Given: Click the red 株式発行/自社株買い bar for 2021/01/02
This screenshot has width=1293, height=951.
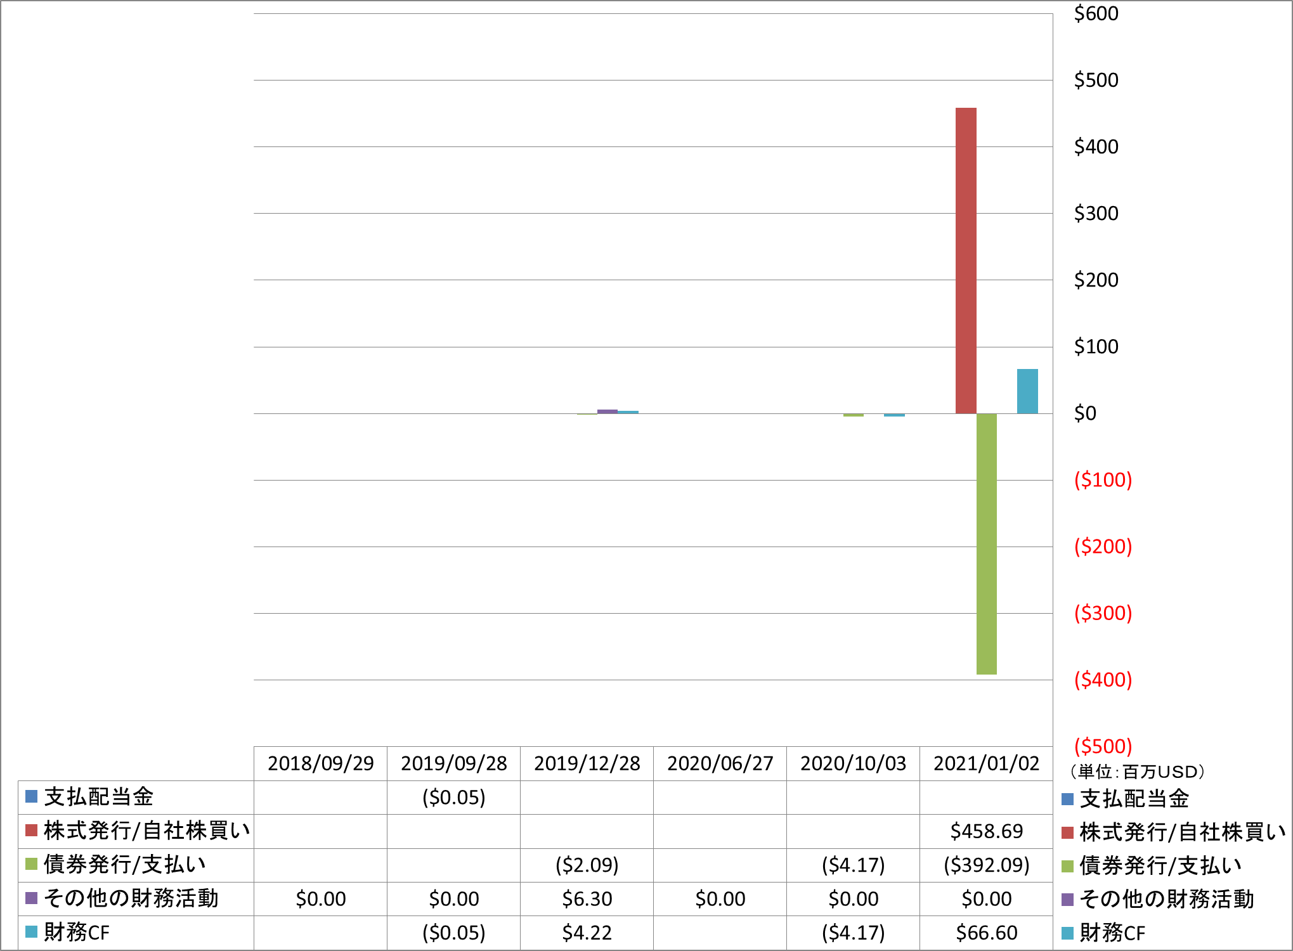Looking at the screenshot, I should [x=966, y=261].
